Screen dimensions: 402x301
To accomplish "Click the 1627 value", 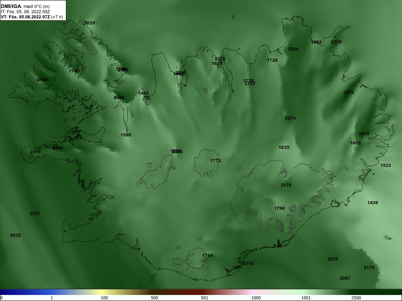I will (x=217, y=63).
